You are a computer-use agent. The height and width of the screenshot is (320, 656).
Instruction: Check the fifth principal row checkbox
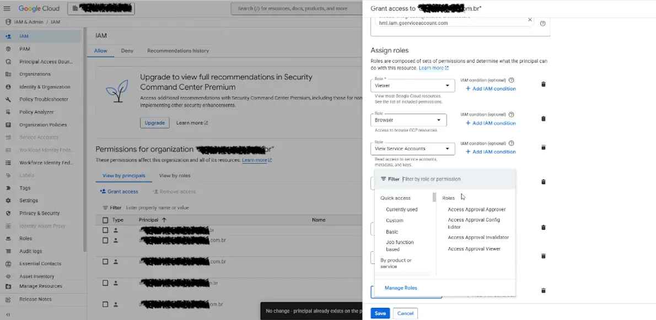click(105, 304)
